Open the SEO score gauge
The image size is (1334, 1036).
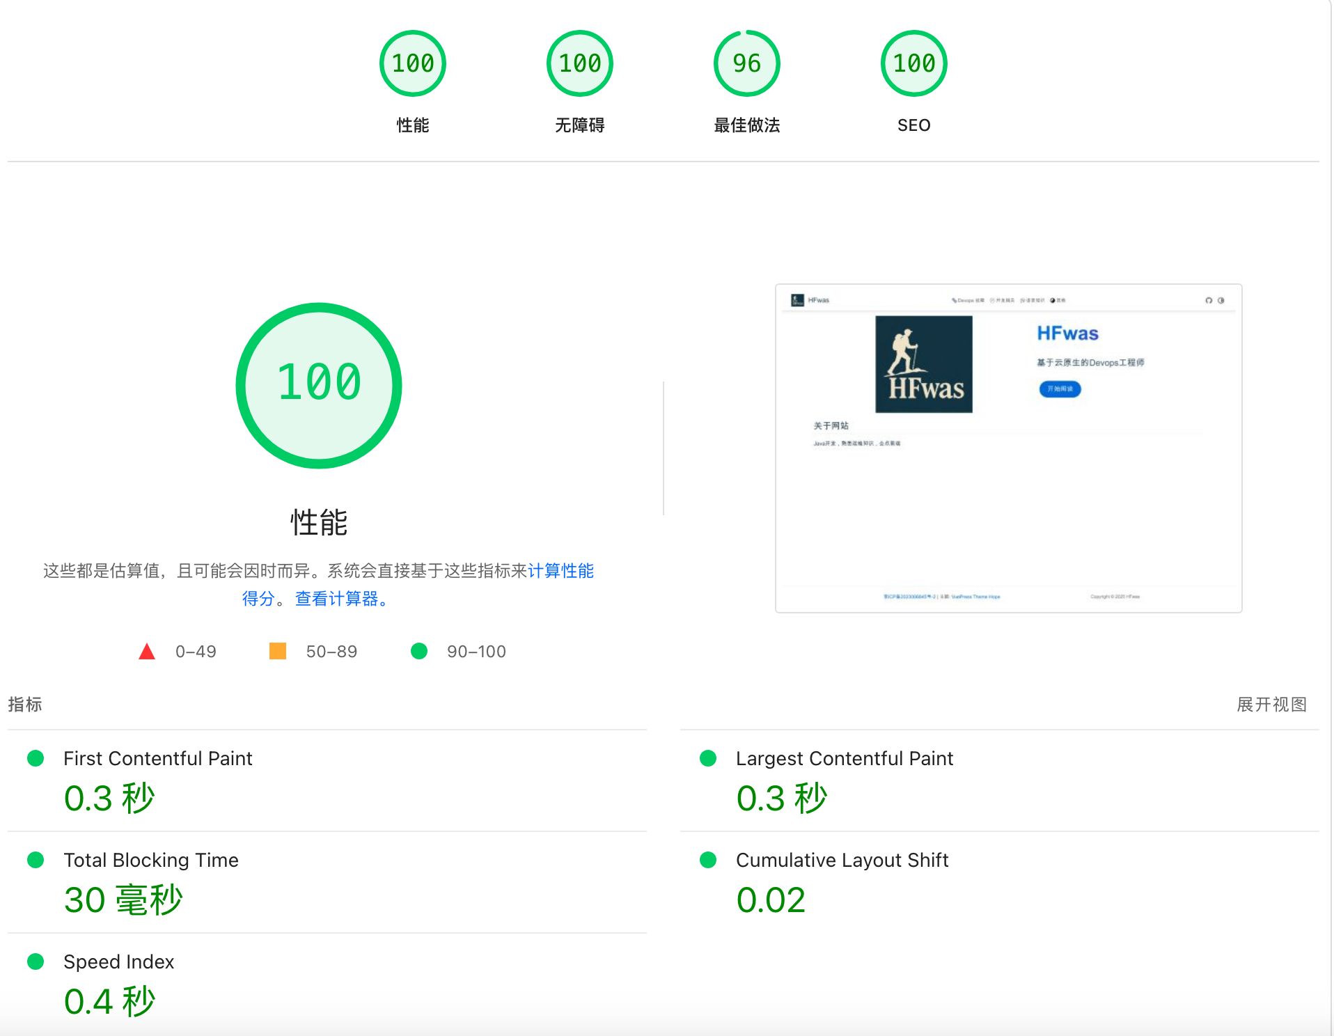tap(913, 64)
